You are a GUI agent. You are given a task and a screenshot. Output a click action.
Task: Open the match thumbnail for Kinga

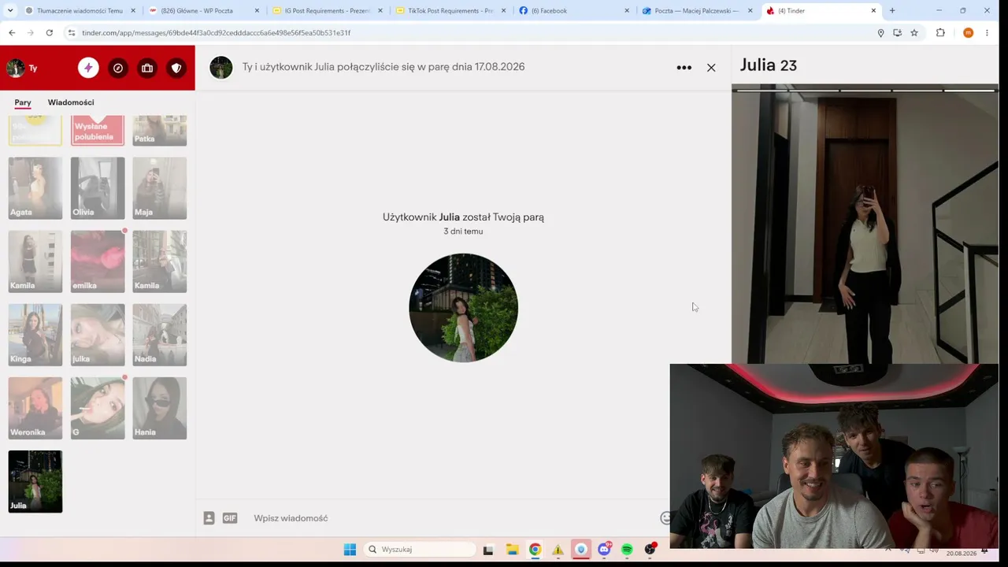pyautogui.click(x=35, y=335)
